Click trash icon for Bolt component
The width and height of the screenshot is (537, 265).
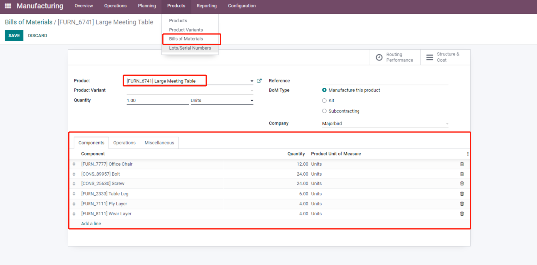462,174
